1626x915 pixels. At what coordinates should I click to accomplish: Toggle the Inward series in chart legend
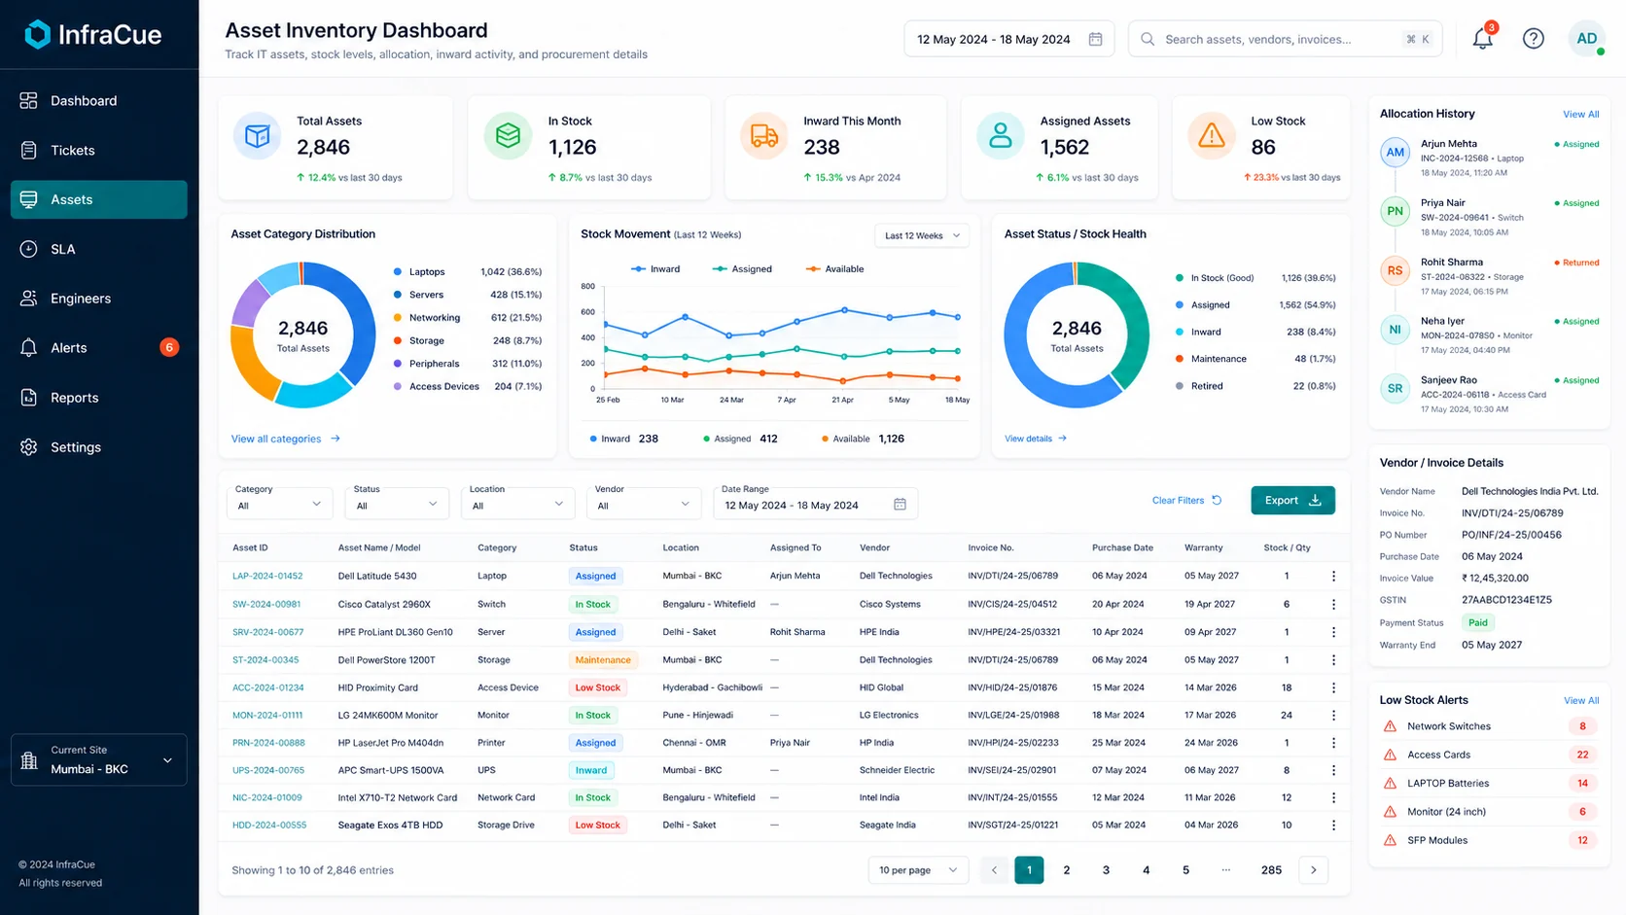655,269
